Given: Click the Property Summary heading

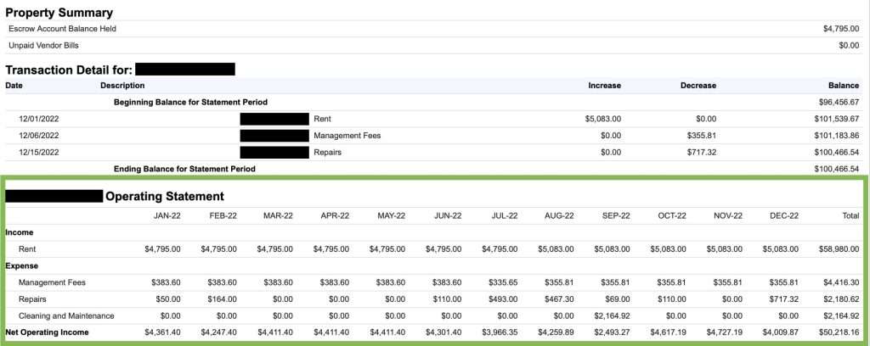Looking at the screenshot, I should pyautogui.click(x=59, y=13).
